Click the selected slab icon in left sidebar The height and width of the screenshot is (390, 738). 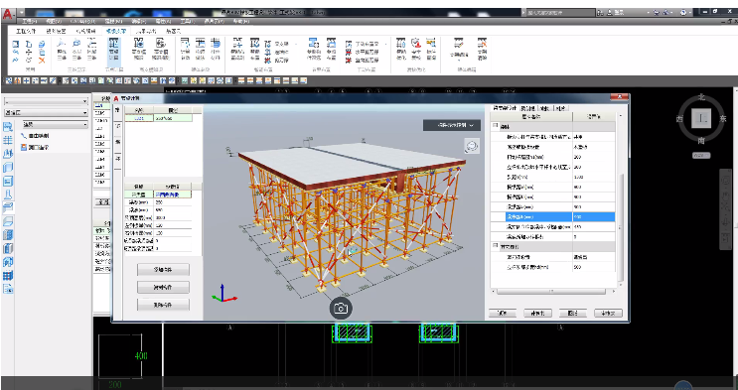8,208
